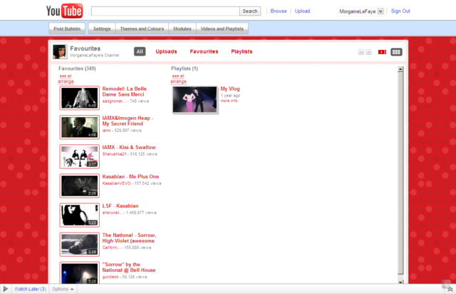Click the small down arrow by view icons
The height and width of the screenshot is (294, 456).
368,52
